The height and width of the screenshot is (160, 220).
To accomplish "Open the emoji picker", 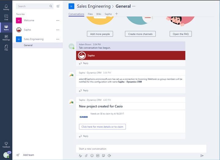I will [92, 155].
